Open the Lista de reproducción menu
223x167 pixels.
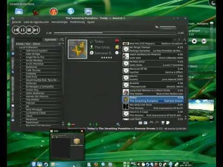36,22
